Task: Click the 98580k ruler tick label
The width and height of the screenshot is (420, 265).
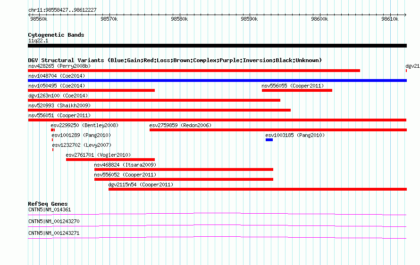Action: coord(179,19)
